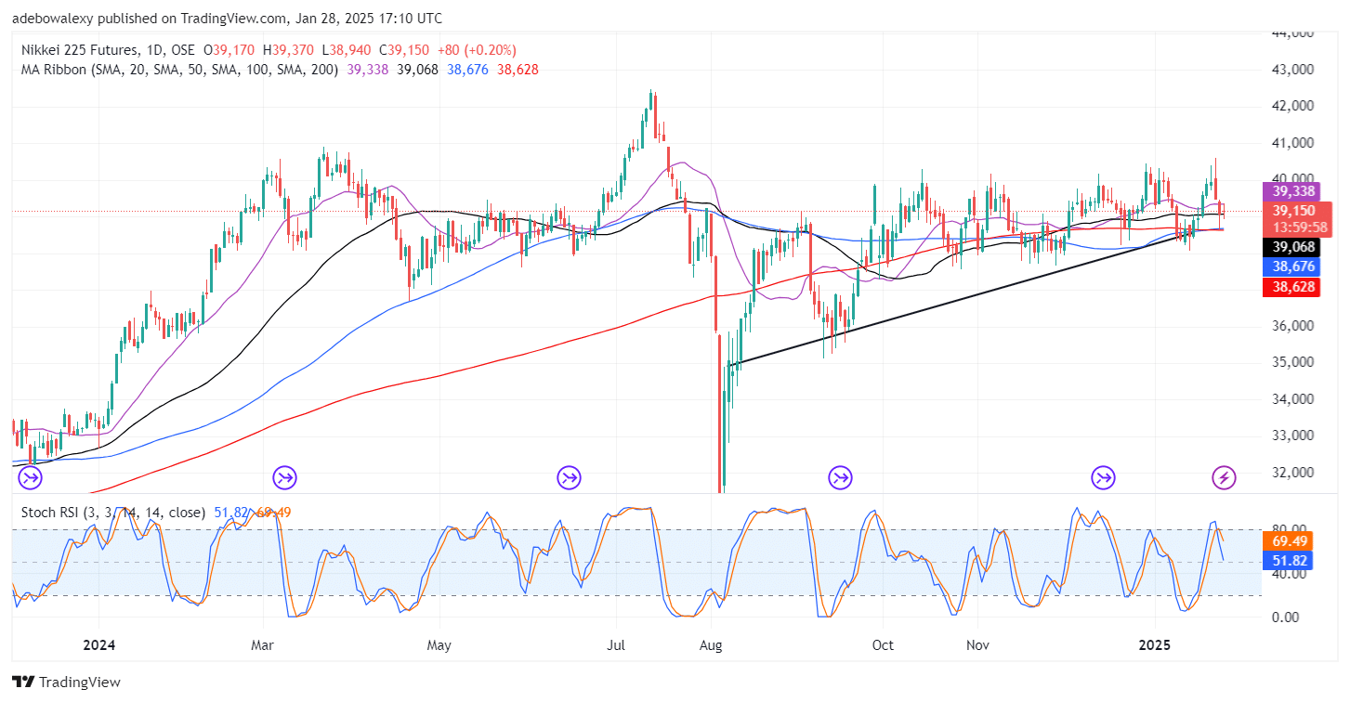The image size is (1350, 702).
Task: Click the purple lightning-bolt event icon
Action: (1225, 478)
